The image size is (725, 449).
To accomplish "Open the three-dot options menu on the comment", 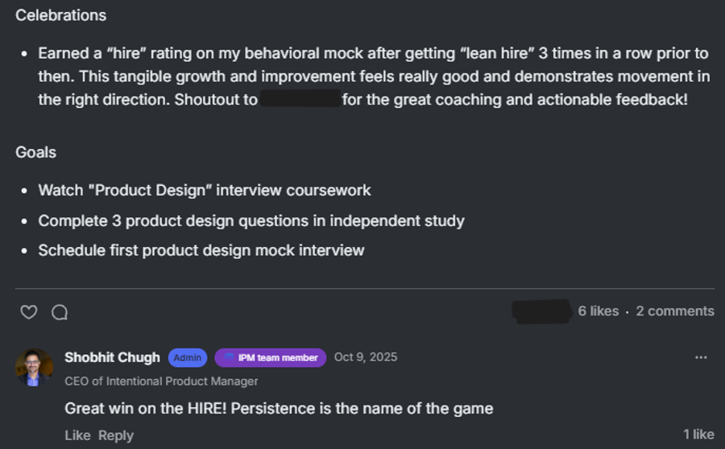I will coord(701,357).
